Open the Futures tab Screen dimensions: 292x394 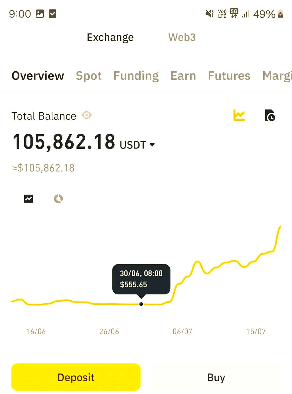[229, 76]
